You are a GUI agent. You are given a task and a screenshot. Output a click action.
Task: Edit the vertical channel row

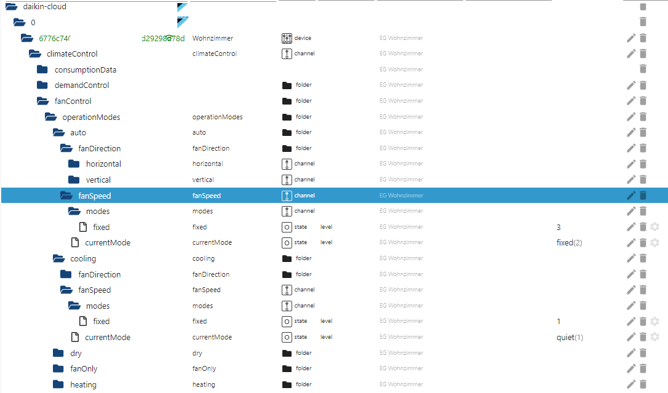pos(631,180)
